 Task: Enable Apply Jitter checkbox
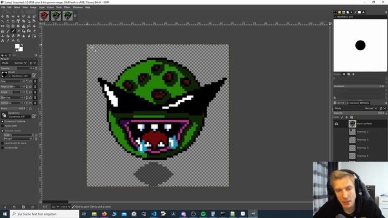(x=2, y=126)
